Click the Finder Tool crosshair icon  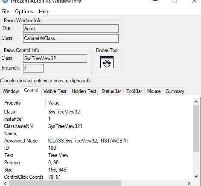(x=107, y=62)
